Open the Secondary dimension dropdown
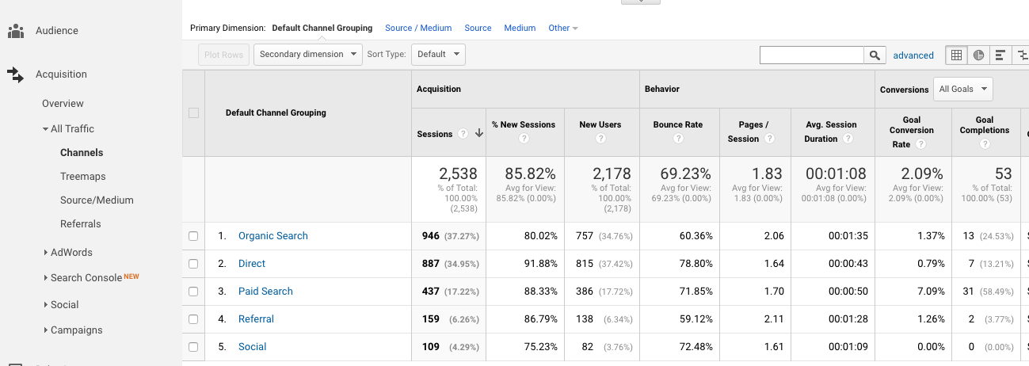The width and height of the screenshot is (1029, 366). tap(307, 55)
